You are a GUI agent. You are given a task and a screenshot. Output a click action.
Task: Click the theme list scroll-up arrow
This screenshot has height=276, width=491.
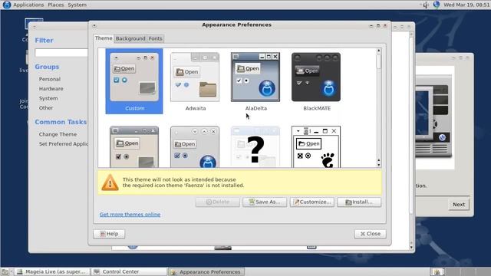pyautogui.click(x=378, y=51)
